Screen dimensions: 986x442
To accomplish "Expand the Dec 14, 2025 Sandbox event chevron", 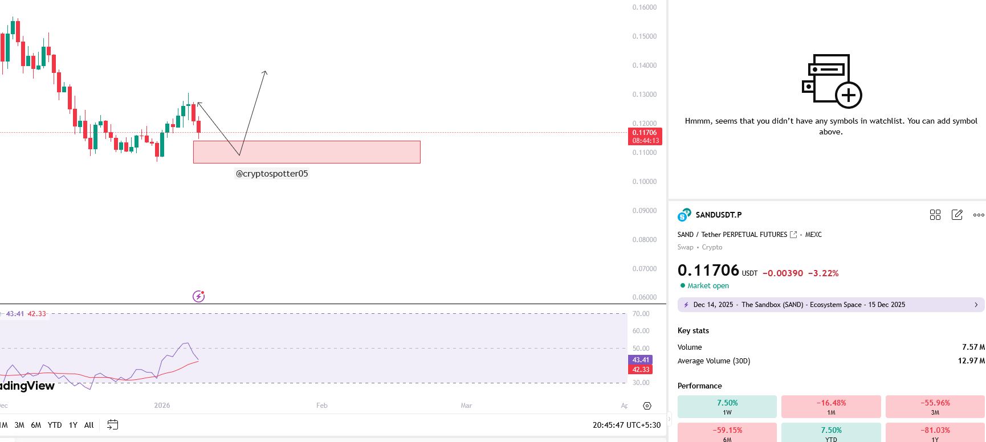I will point(976,305).
